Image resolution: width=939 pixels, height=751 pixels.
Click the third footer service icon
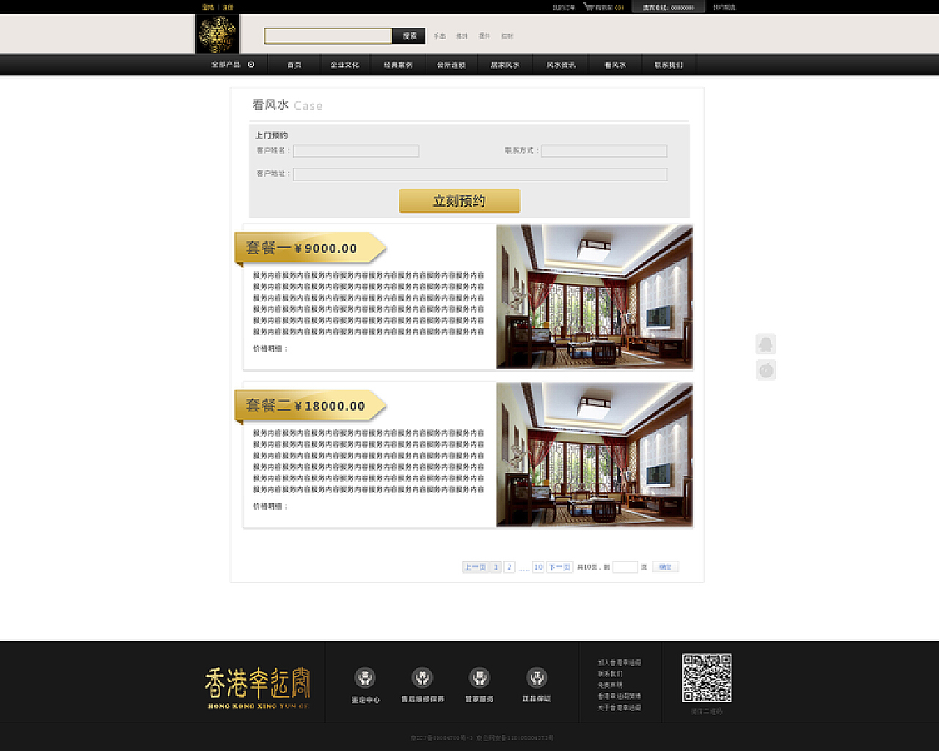pos(479,678)
